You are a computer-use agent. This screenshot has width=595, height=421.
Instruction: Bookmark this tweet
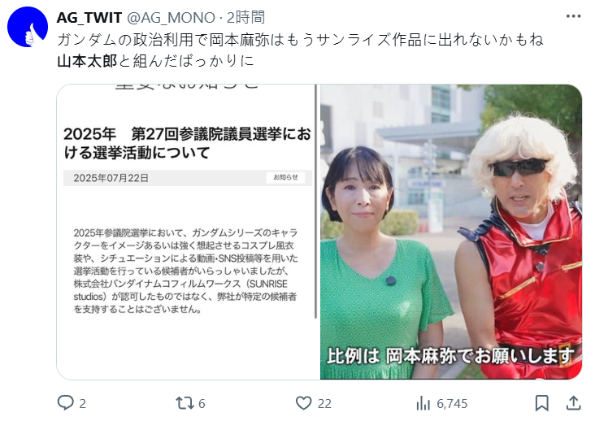(541, 403)
